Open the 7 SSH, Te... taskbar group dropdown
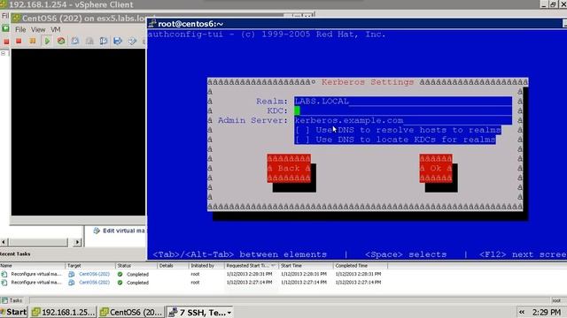The height and width of the screenshot is (318, 567). coord(229,313)
